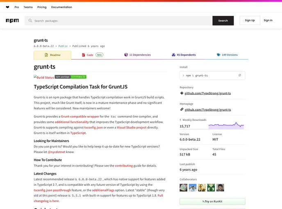282x209 pixels.
Task: Click the Beta label next to Code
Action: (x=100, y=55)
